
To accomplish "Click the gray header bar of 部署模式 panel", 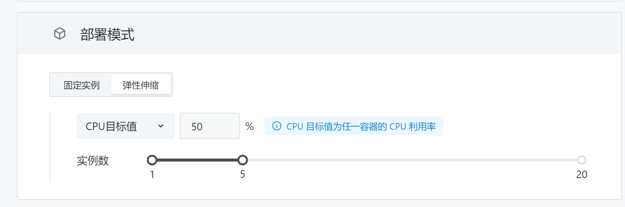I will coord(319,33).
